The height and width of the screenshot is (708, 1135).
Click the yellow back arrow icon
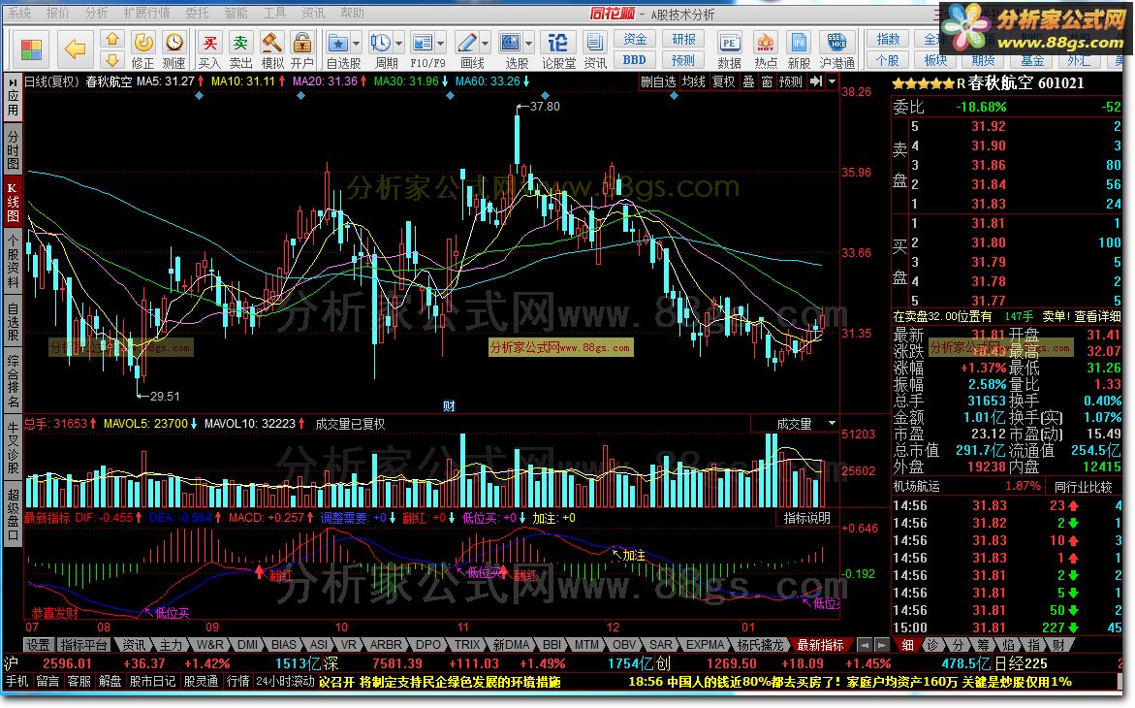pos(75,50)
